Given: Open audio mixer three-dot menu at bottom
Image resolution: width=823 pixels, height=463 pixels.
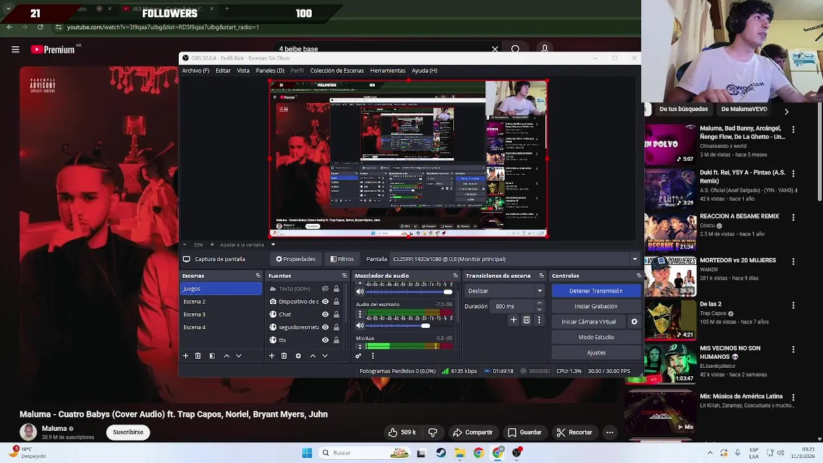Looking at the screenshot, I should pyautogui.click(x=372, y=356).
